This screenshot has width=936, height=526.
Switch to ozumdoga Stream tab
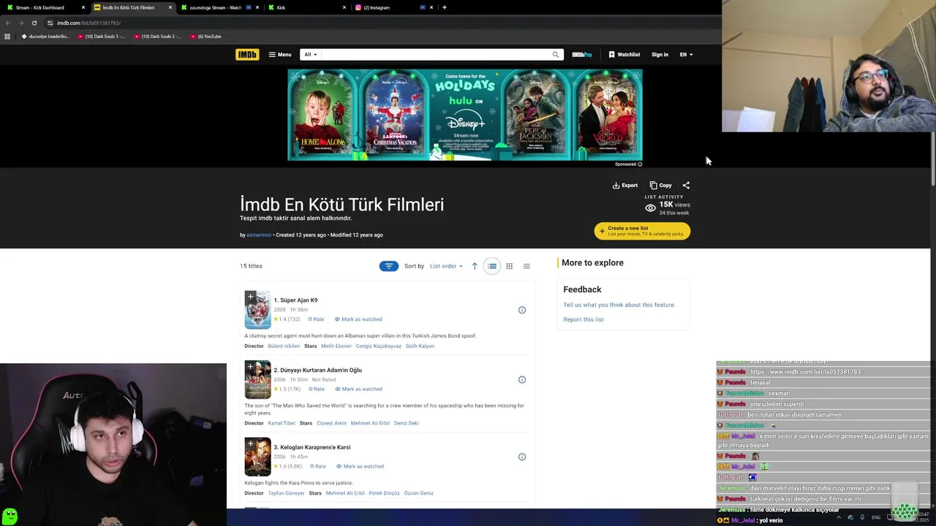(x=218, y=7)
